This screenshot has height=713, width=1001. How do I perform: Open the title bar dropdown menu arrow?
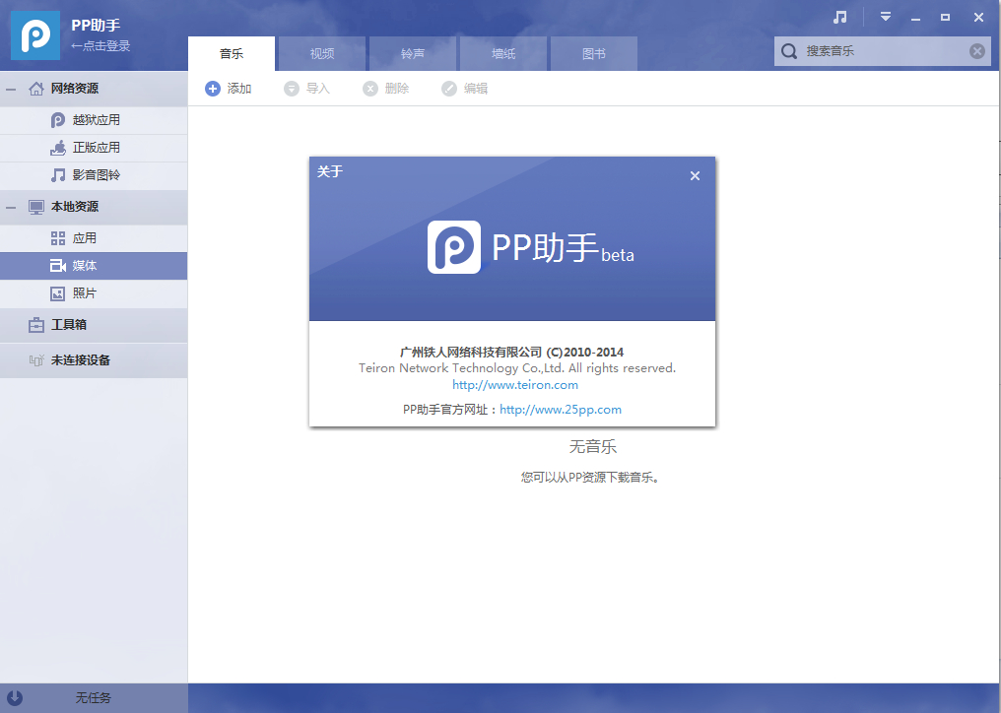(886, 17)
